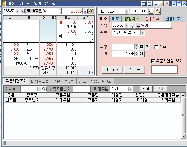Screen dimensions: 187x147
Task: Click the 가격 price stepper arrows
Action: pos(137,54)
